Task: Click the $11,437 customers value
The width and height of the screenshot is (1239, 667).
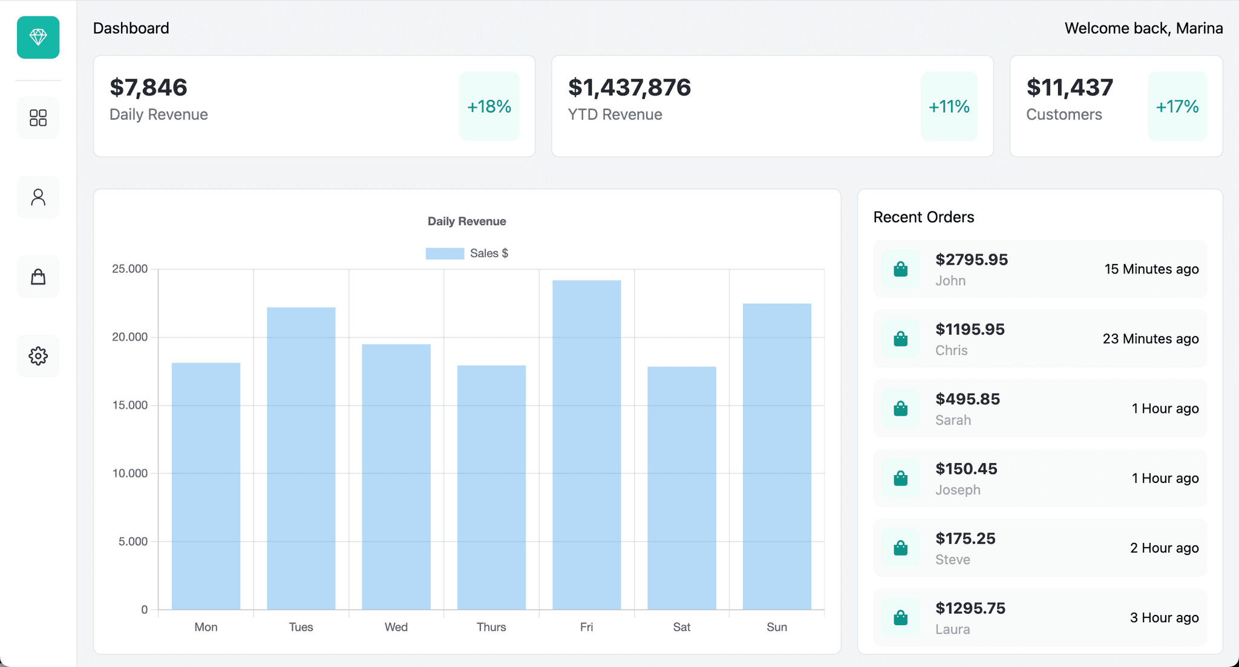Action: click(1070, 87)
